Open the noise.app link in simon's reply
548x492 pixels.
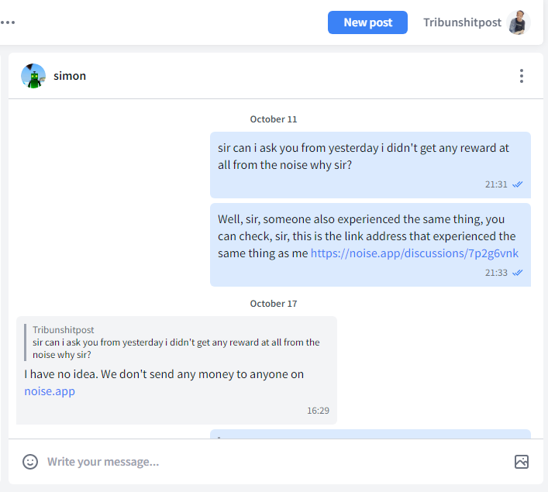coord(50,391)
